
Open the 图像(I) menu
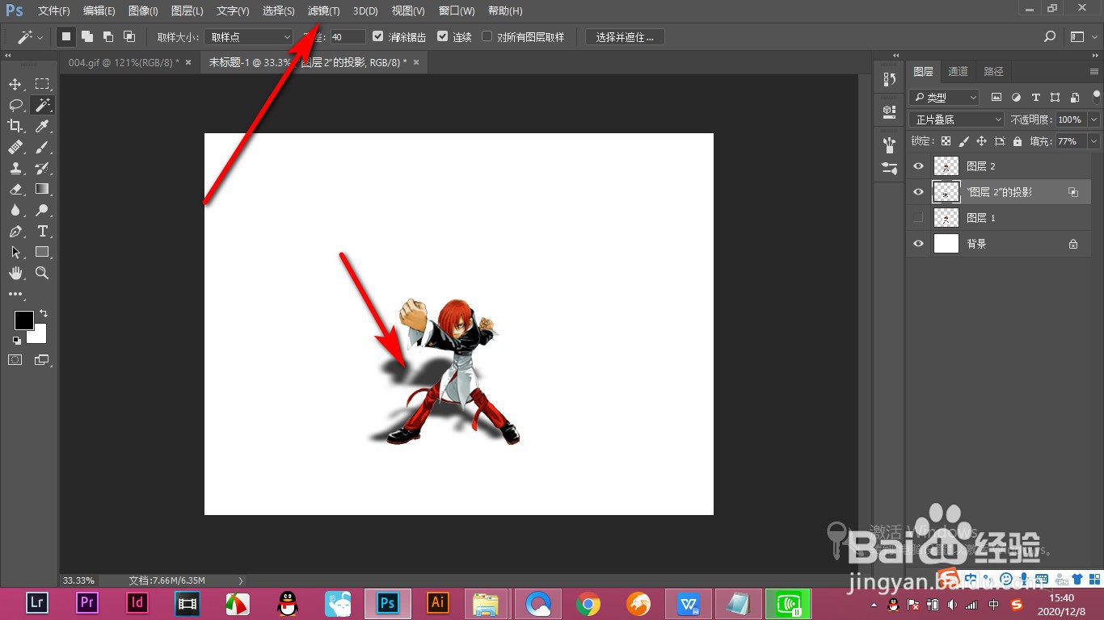click(x=143, y=11)
